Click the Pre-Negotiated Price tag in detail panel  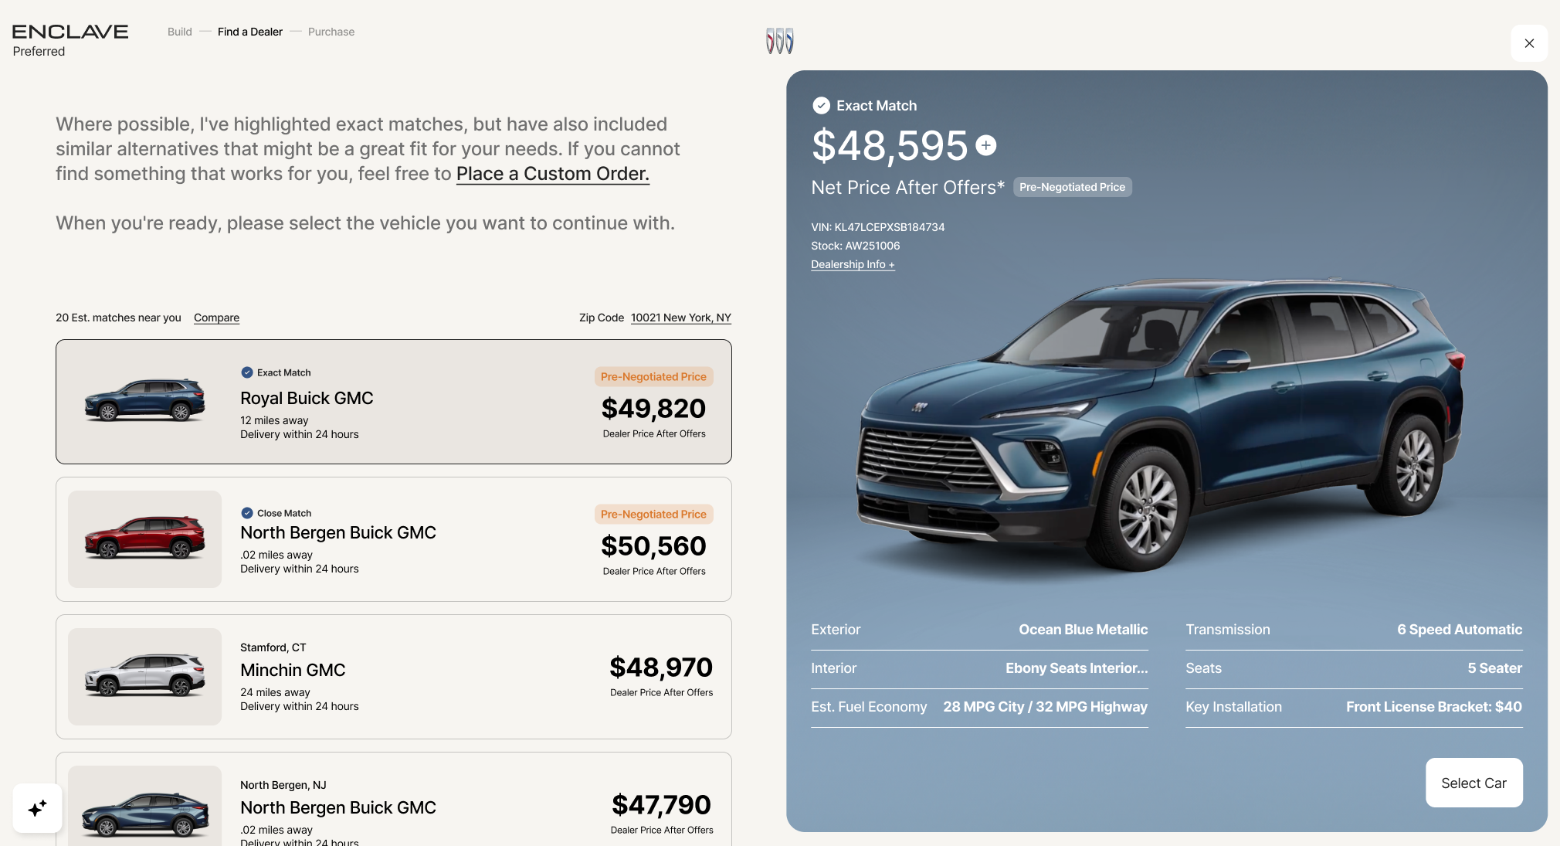pyautogui.click(x=1072, y=187)
